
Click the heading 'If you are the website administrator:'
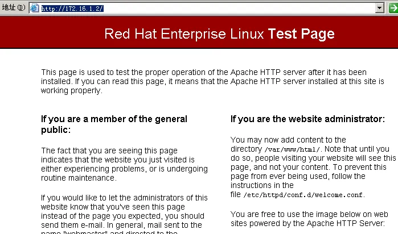point(307,119)
